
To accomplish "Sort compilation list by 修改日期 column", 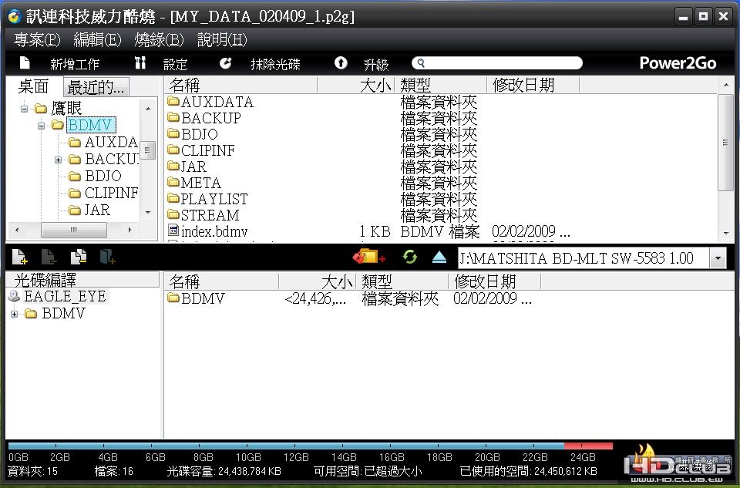I will point(494,281).
